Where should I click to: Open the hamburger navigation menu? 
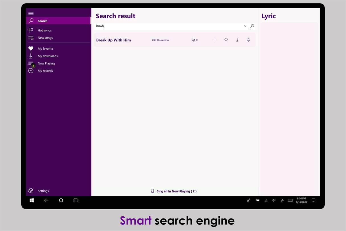(31, 13)
